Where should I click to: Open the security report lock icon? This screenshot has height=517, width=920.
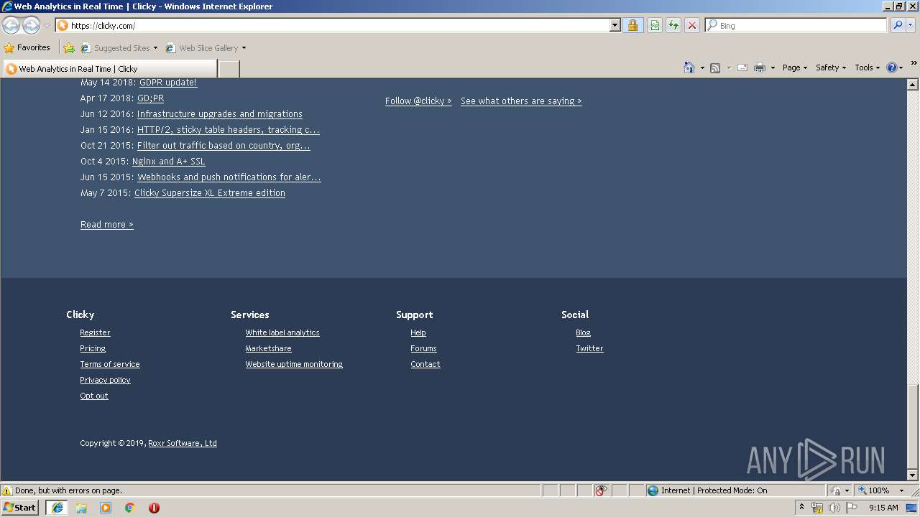632,25
